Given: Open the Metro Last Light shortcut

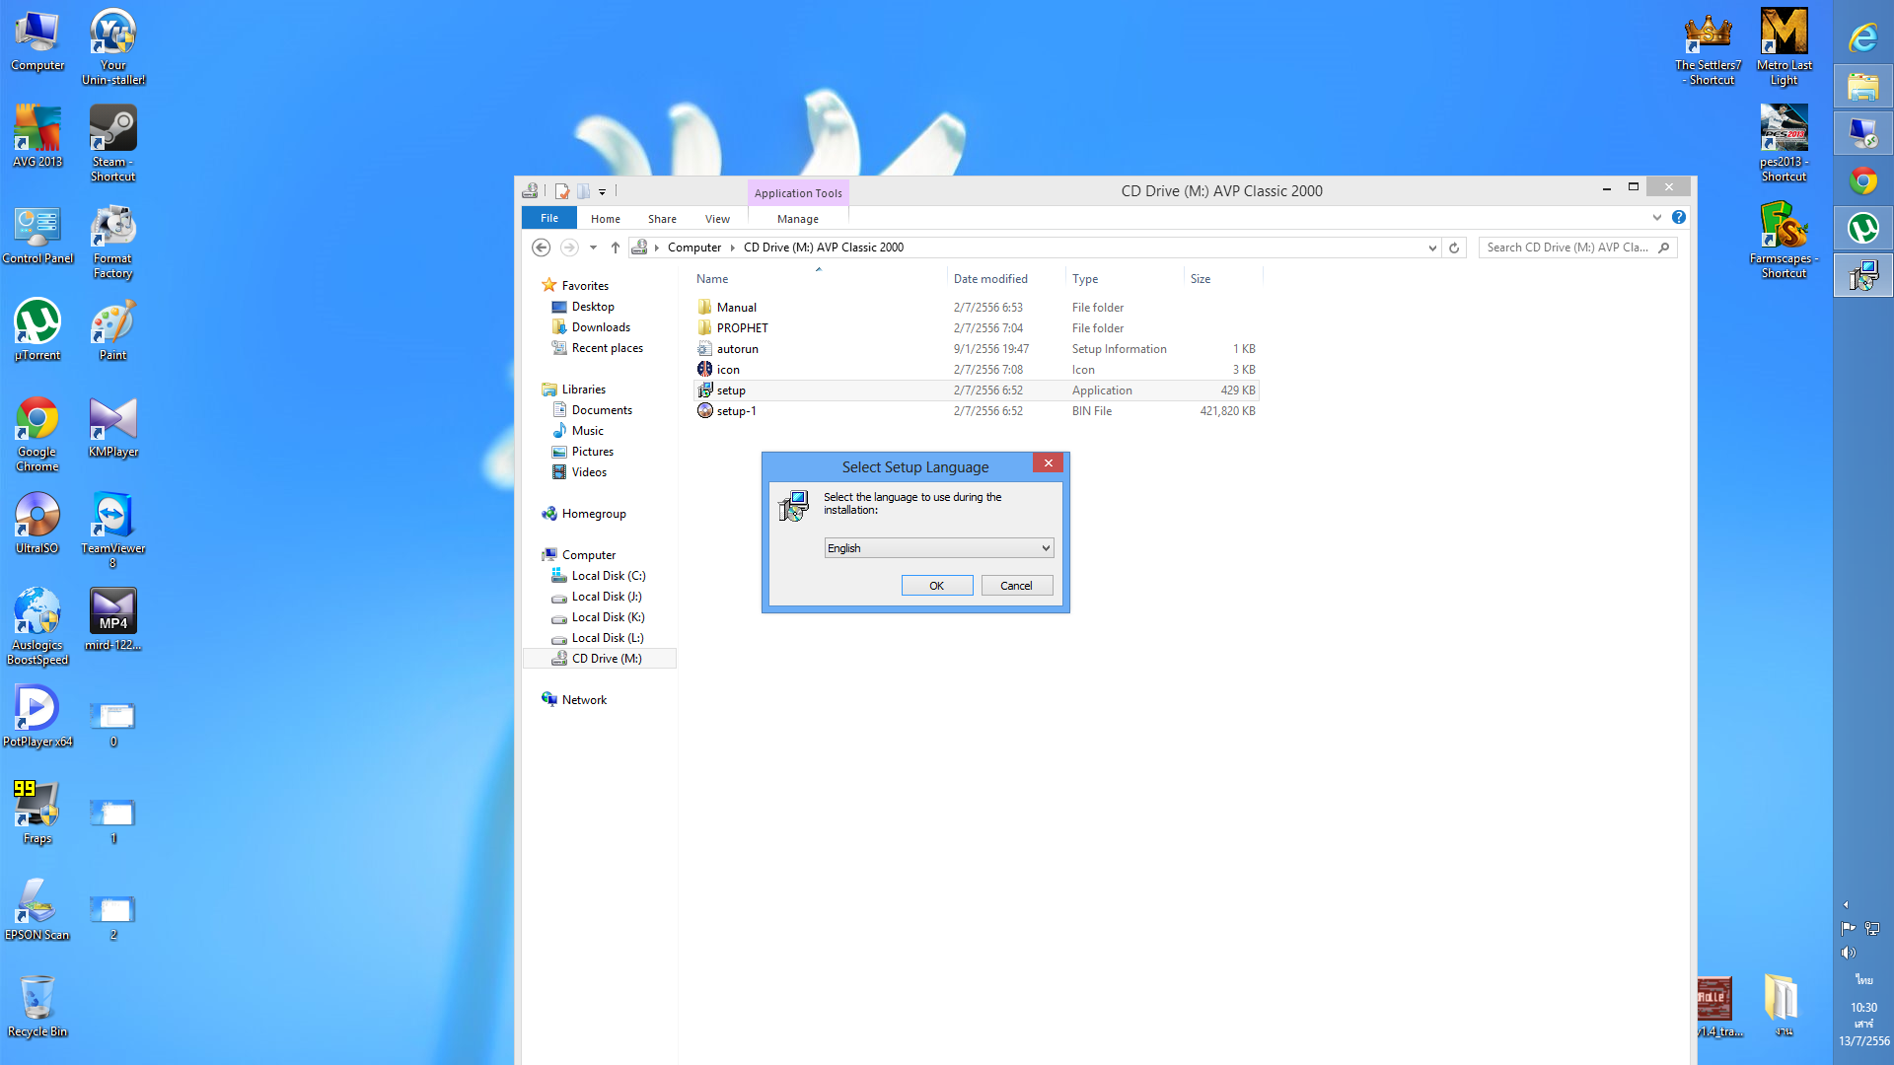Looking at the screenshot, I should click(x=1784, y=46).
